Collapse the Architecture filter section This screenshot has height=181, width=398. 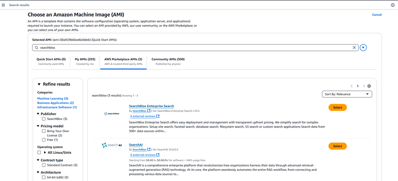[x=38, y=172]
